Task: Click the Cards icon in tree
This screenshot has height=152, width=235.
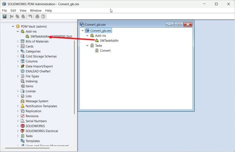Action: coord(22,46)
